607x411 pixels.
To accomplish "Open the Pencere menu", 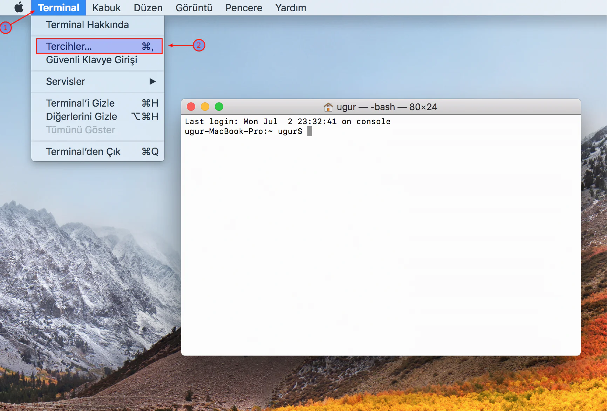I will coord(244,8).
